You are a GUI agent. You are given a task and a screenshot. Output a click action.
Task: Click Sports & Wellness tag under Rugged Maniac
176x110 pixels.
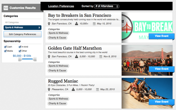pos(58,99)
